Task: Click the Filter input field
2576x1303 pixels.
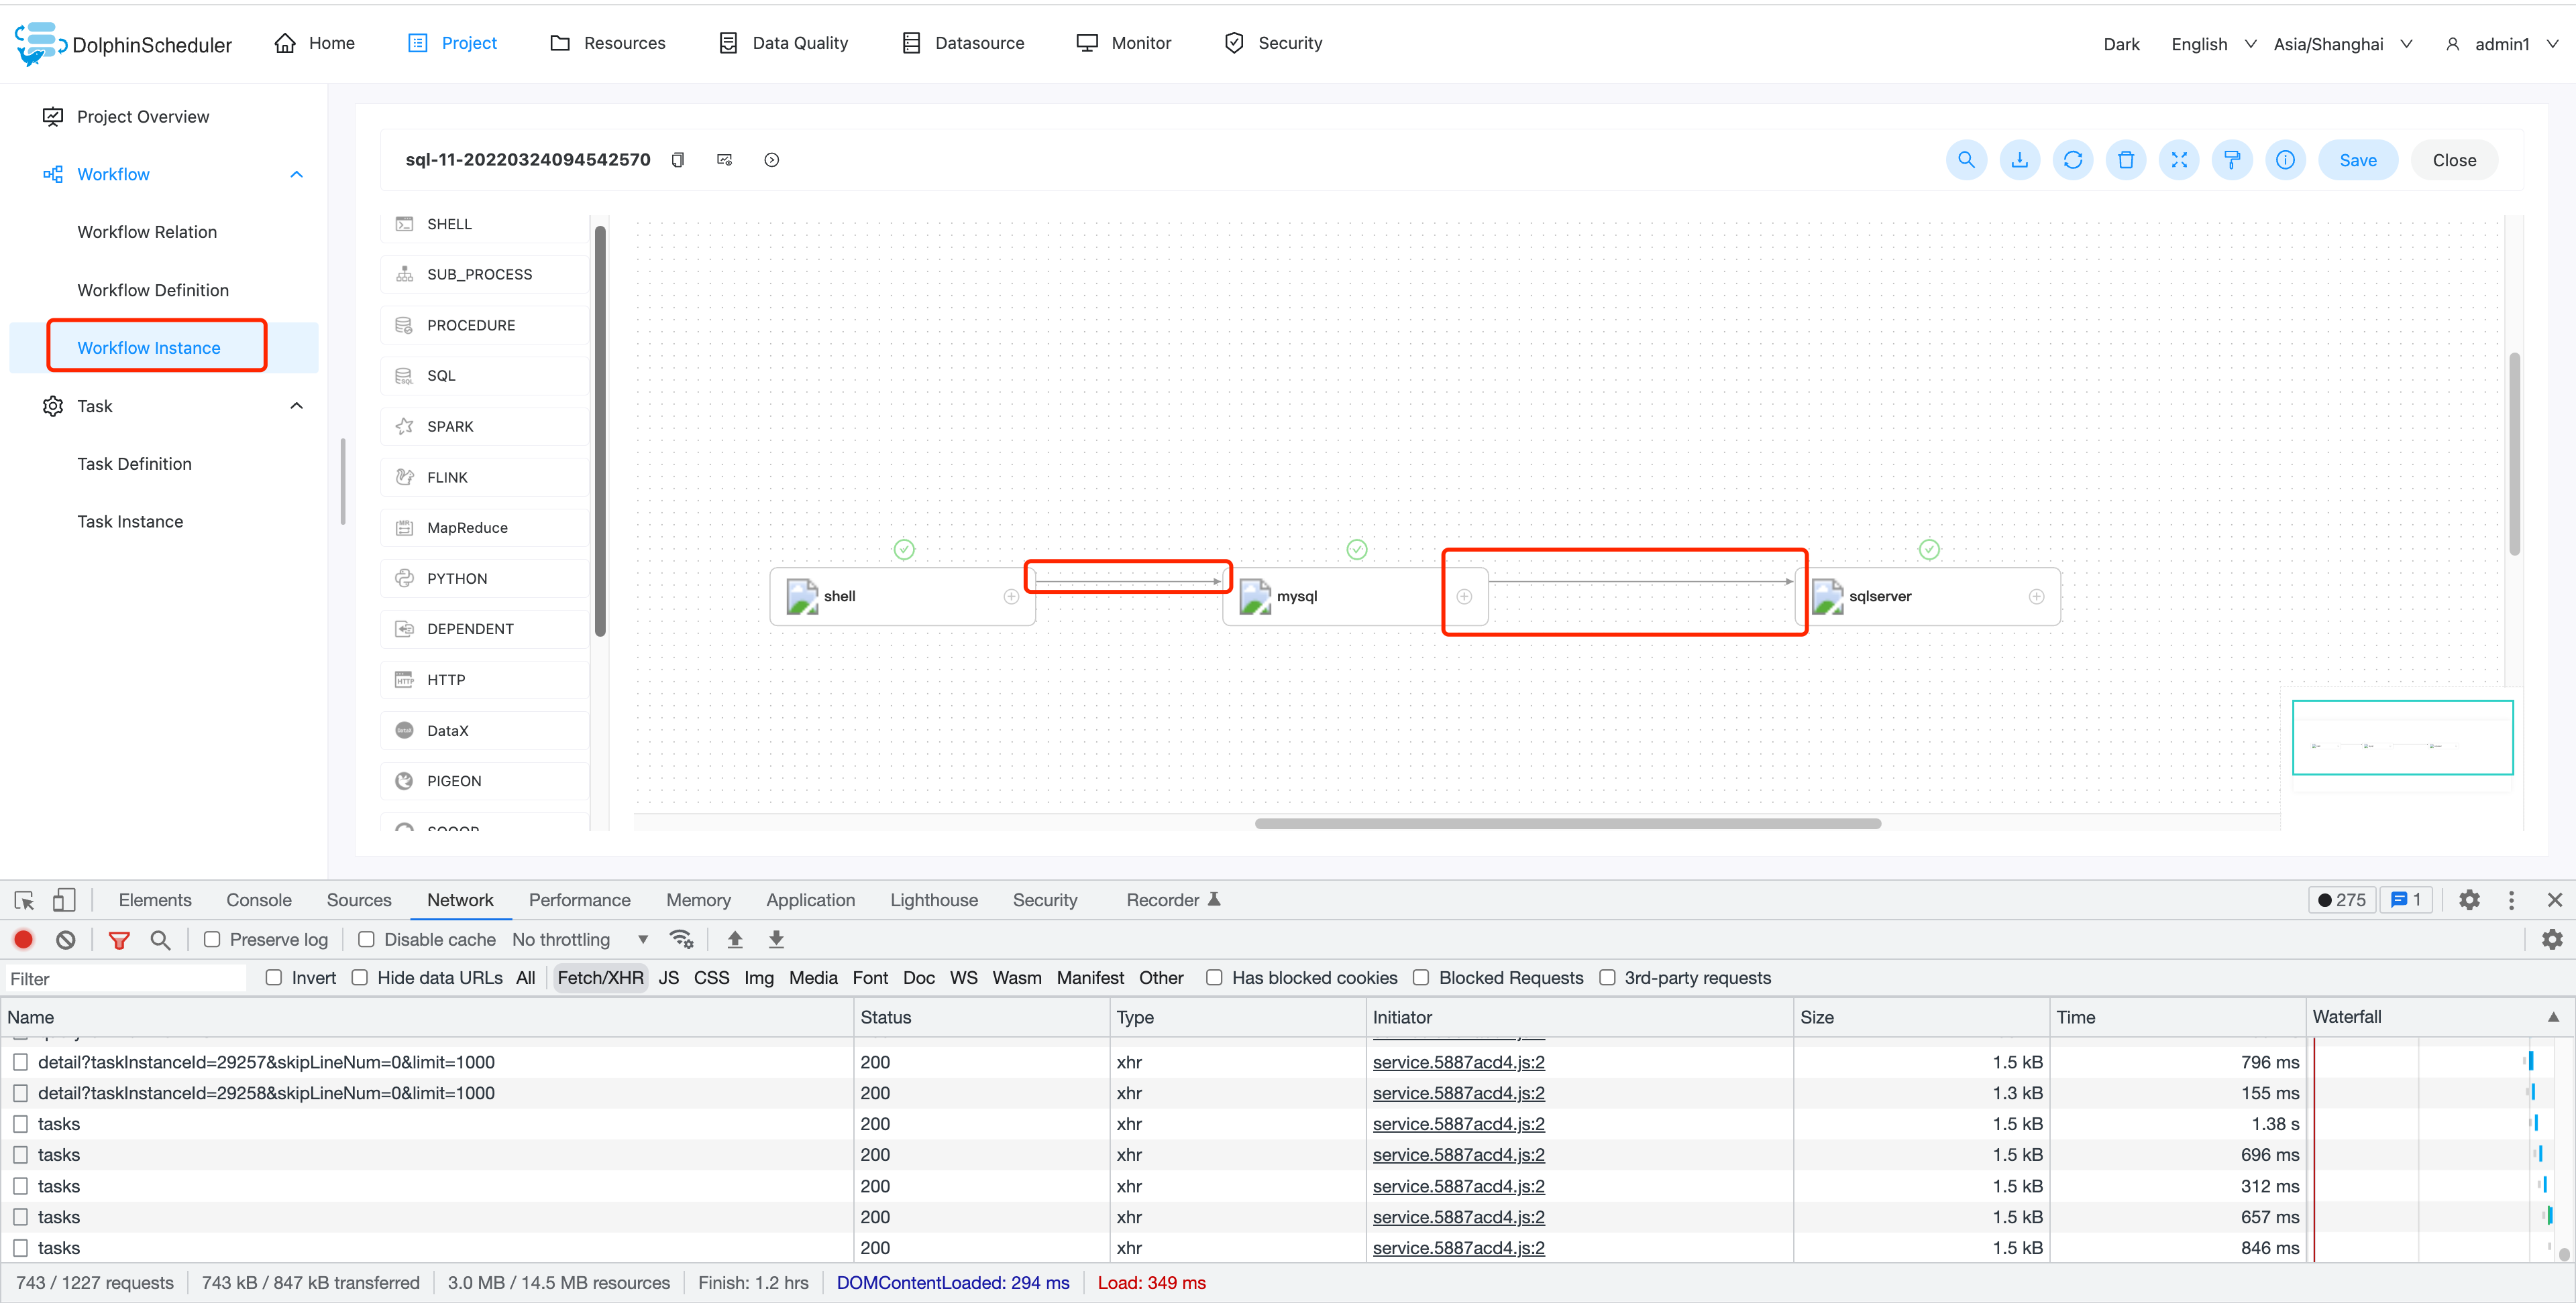Action: [x=125, y=978]
